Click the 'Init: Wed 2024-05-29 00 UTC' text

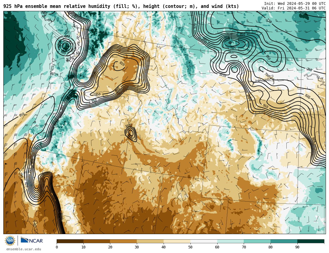[x=295, y=4]
